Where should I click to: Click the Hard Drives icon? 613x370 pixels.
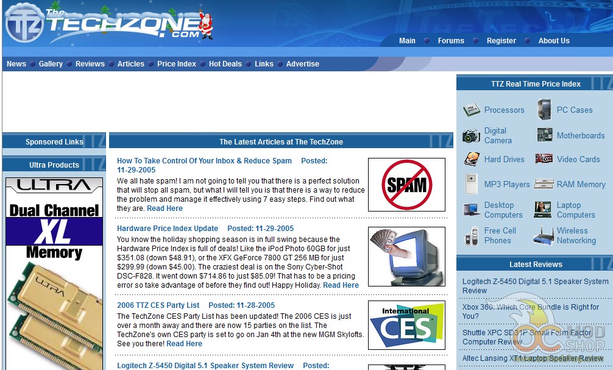point(472,159)
